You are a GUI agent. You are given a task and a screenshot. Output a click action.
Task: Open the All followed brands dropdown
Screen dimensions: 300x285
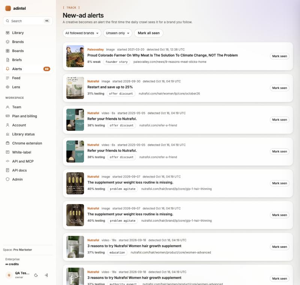coord(82,33)
